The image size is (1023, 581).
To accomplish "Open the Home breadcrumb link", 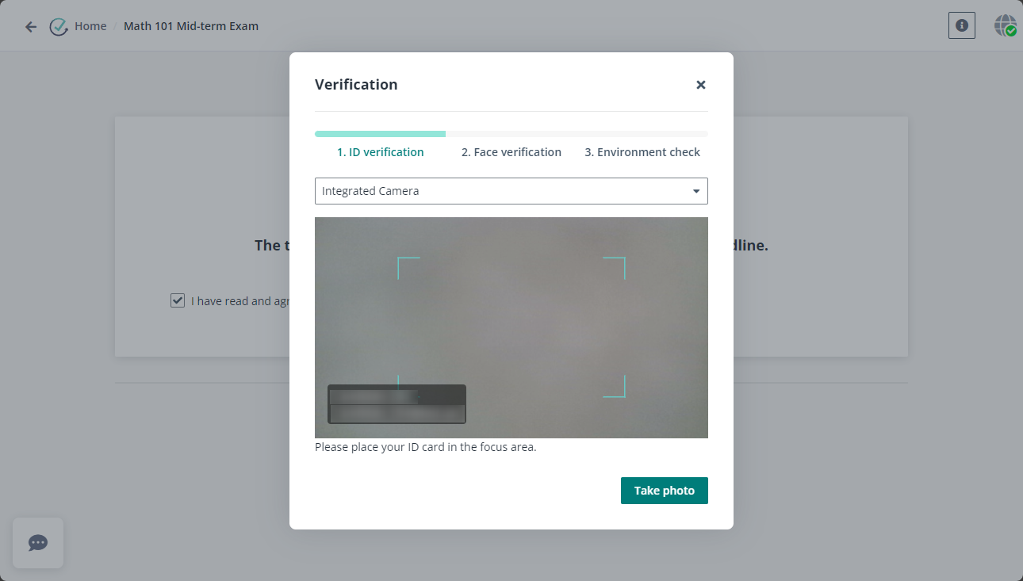I will pos(90,25).
